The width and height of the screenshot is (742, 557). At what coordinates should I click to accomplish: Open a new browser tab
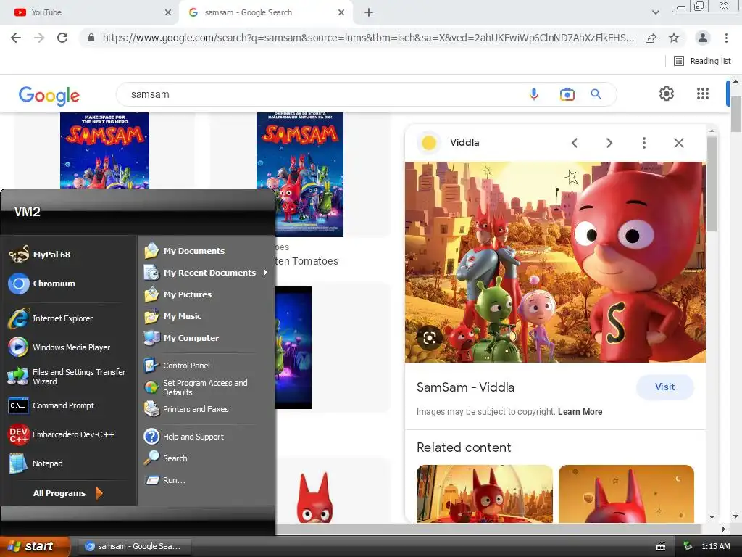[369, 13]
